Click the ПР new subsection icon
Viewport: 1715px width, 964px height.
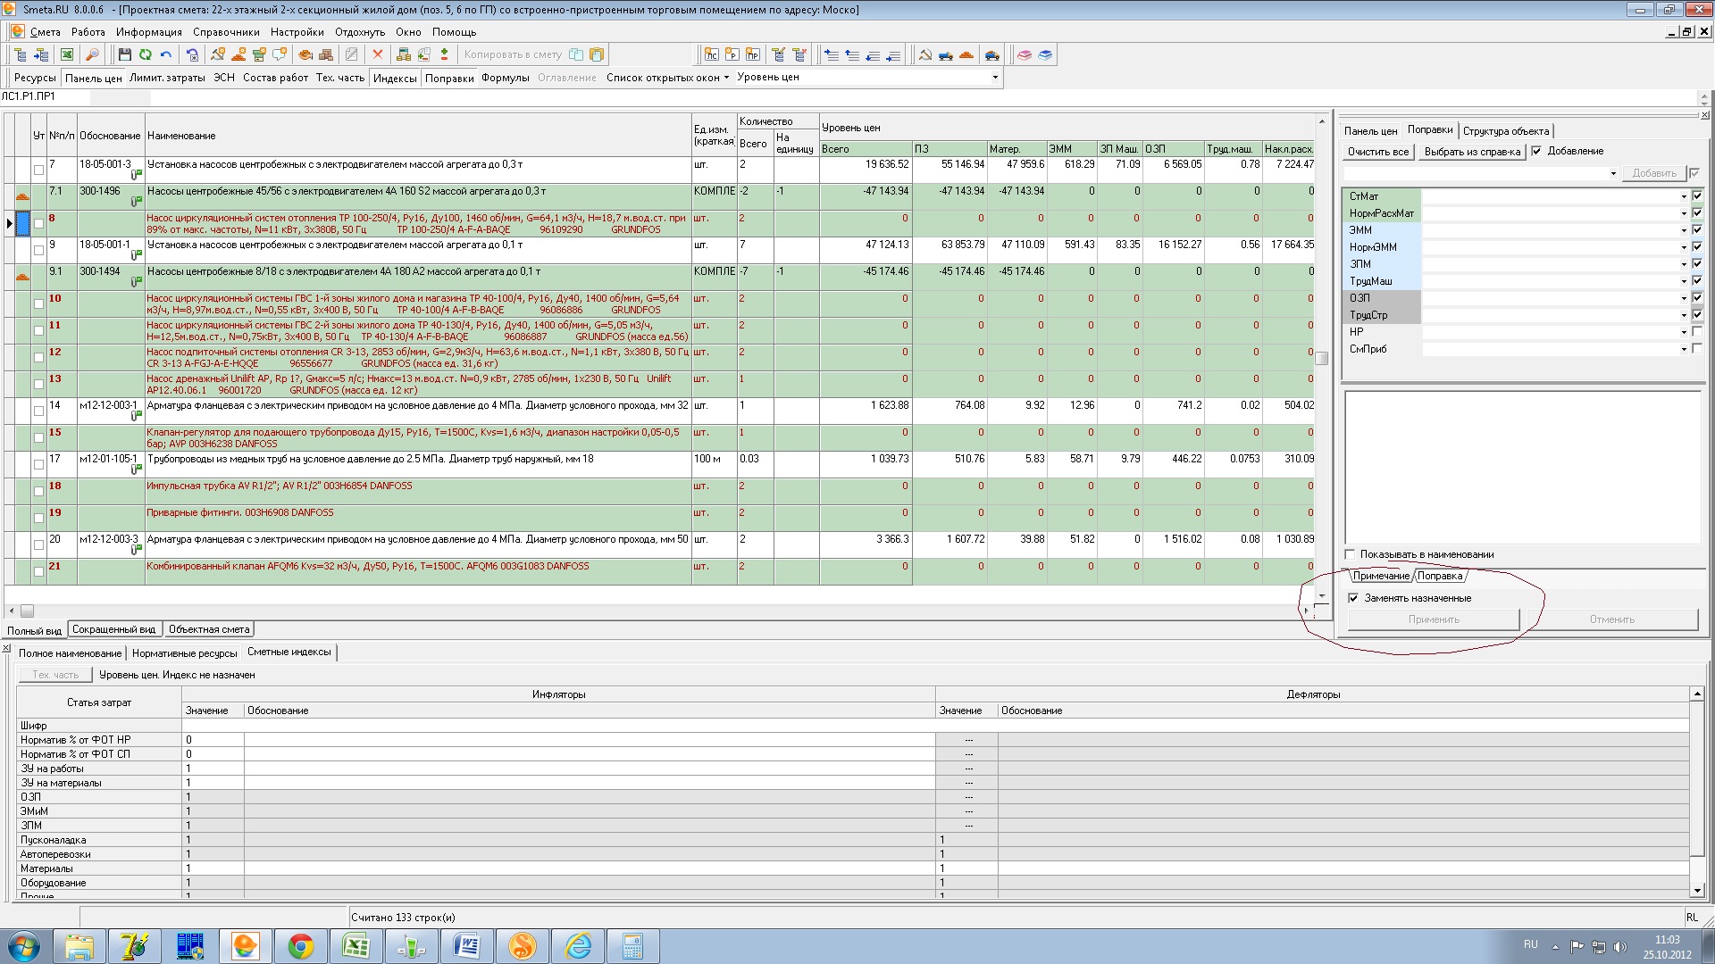[752, 54]
